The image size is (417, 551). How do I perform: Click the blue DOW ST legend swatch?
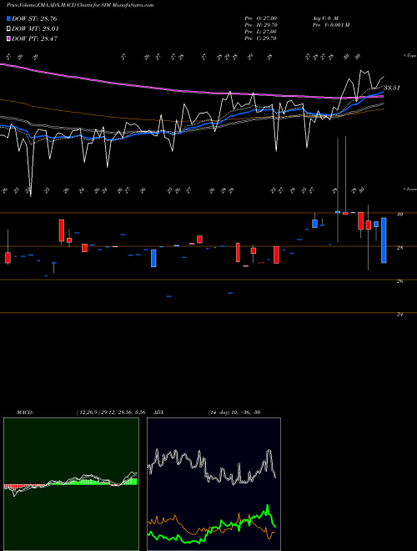[x=8, y=18]
